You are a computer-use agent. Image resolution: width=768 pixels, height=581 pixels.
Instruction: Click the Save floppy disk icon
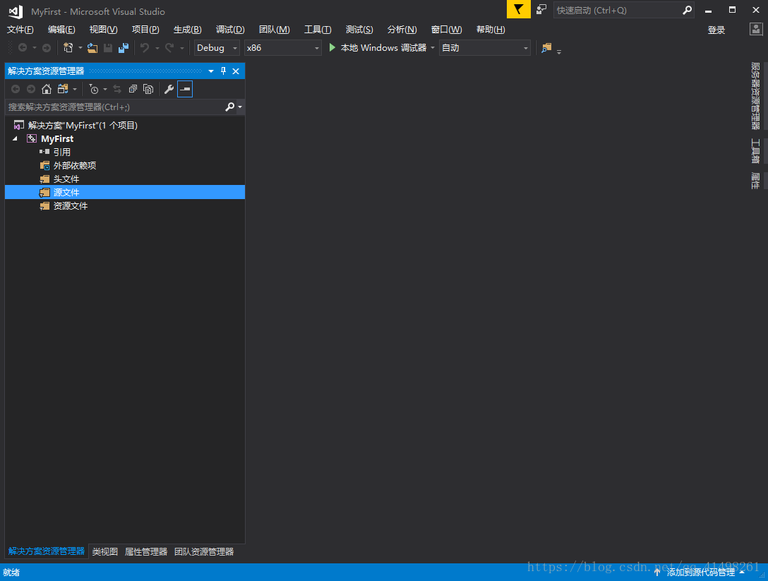point(108,47)
